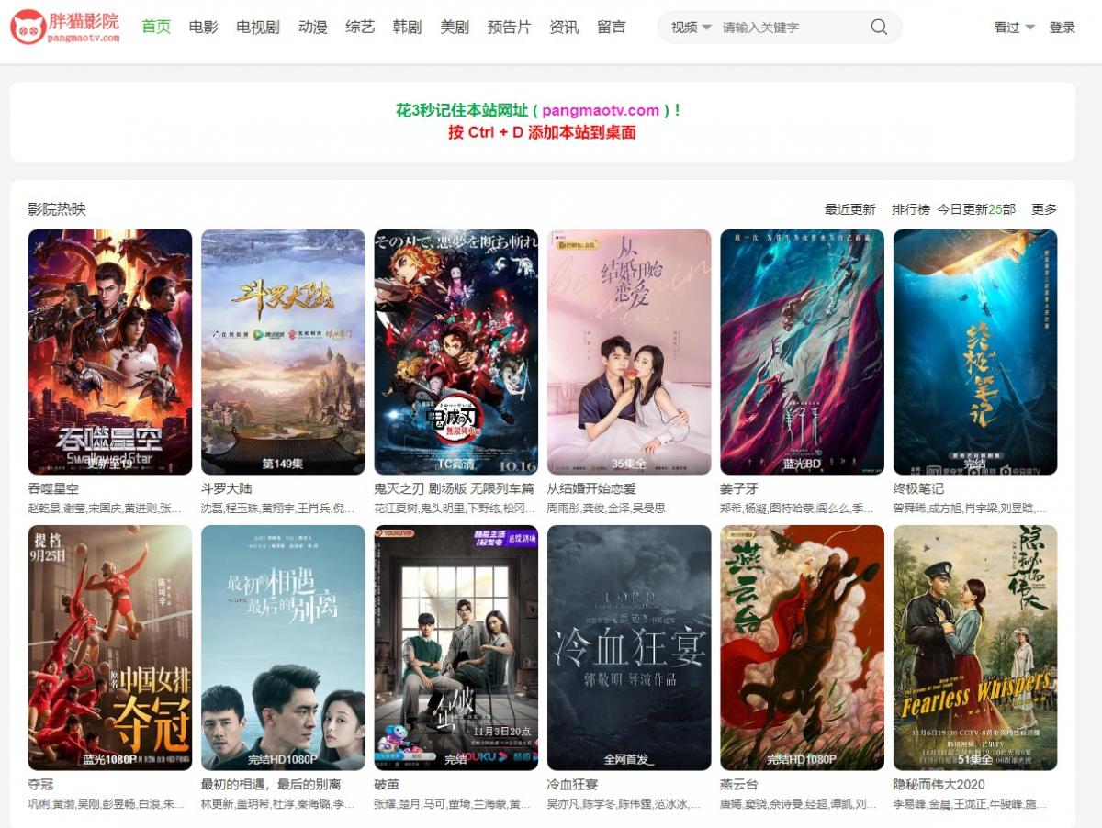View the 排行榜 ranking link

click(910, 209)
